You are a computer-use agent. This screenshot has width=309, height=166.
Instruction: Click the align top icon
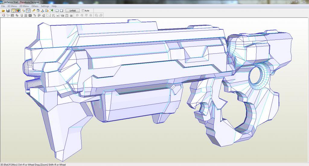86,15
